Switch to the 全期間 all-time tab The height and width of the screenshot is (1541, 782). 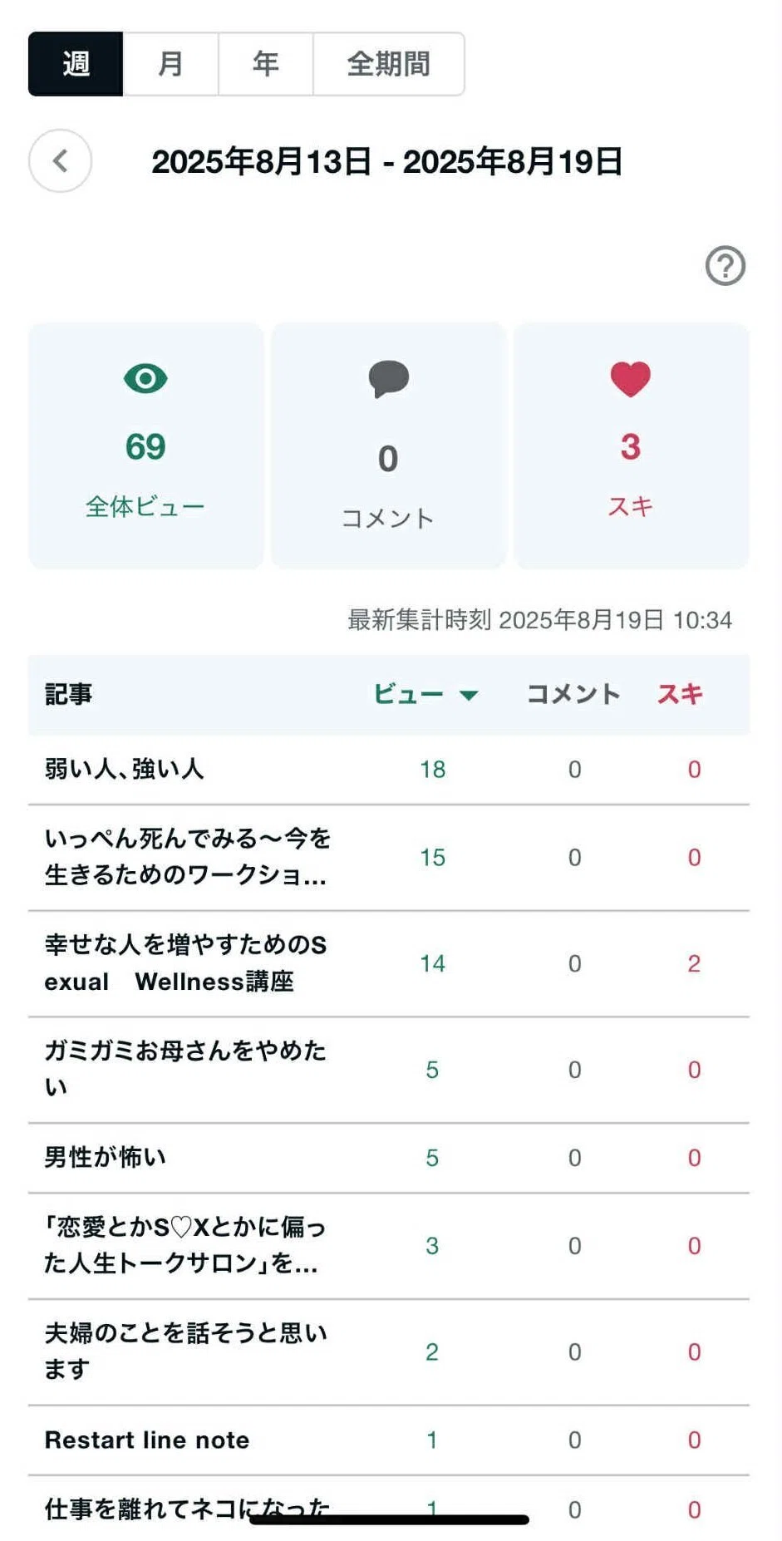tap(388, 64)
